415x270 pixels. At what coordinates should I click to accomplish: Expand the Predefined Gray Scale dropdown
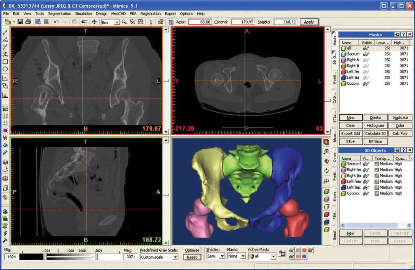click(175, 257)
